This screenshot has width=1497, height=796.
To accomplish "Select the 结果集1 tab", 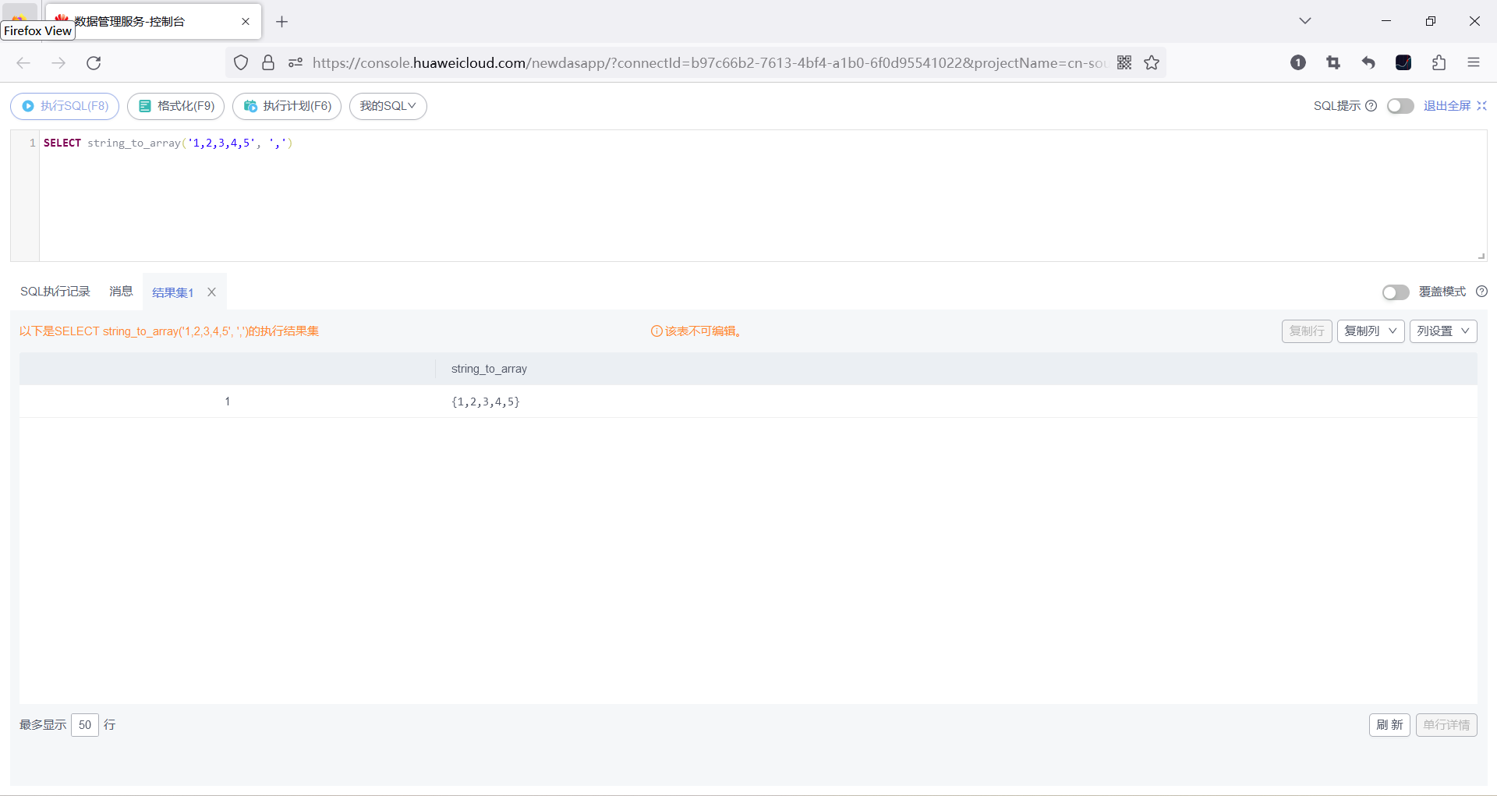I will point(172,292).
